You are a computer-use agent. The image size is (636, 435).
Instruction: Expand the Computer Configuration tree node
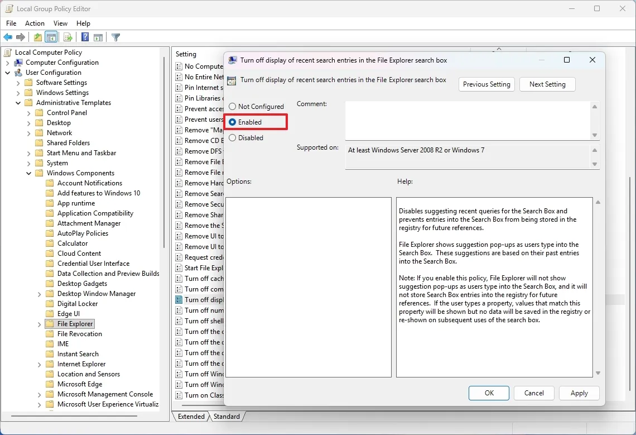click(7, 63)
